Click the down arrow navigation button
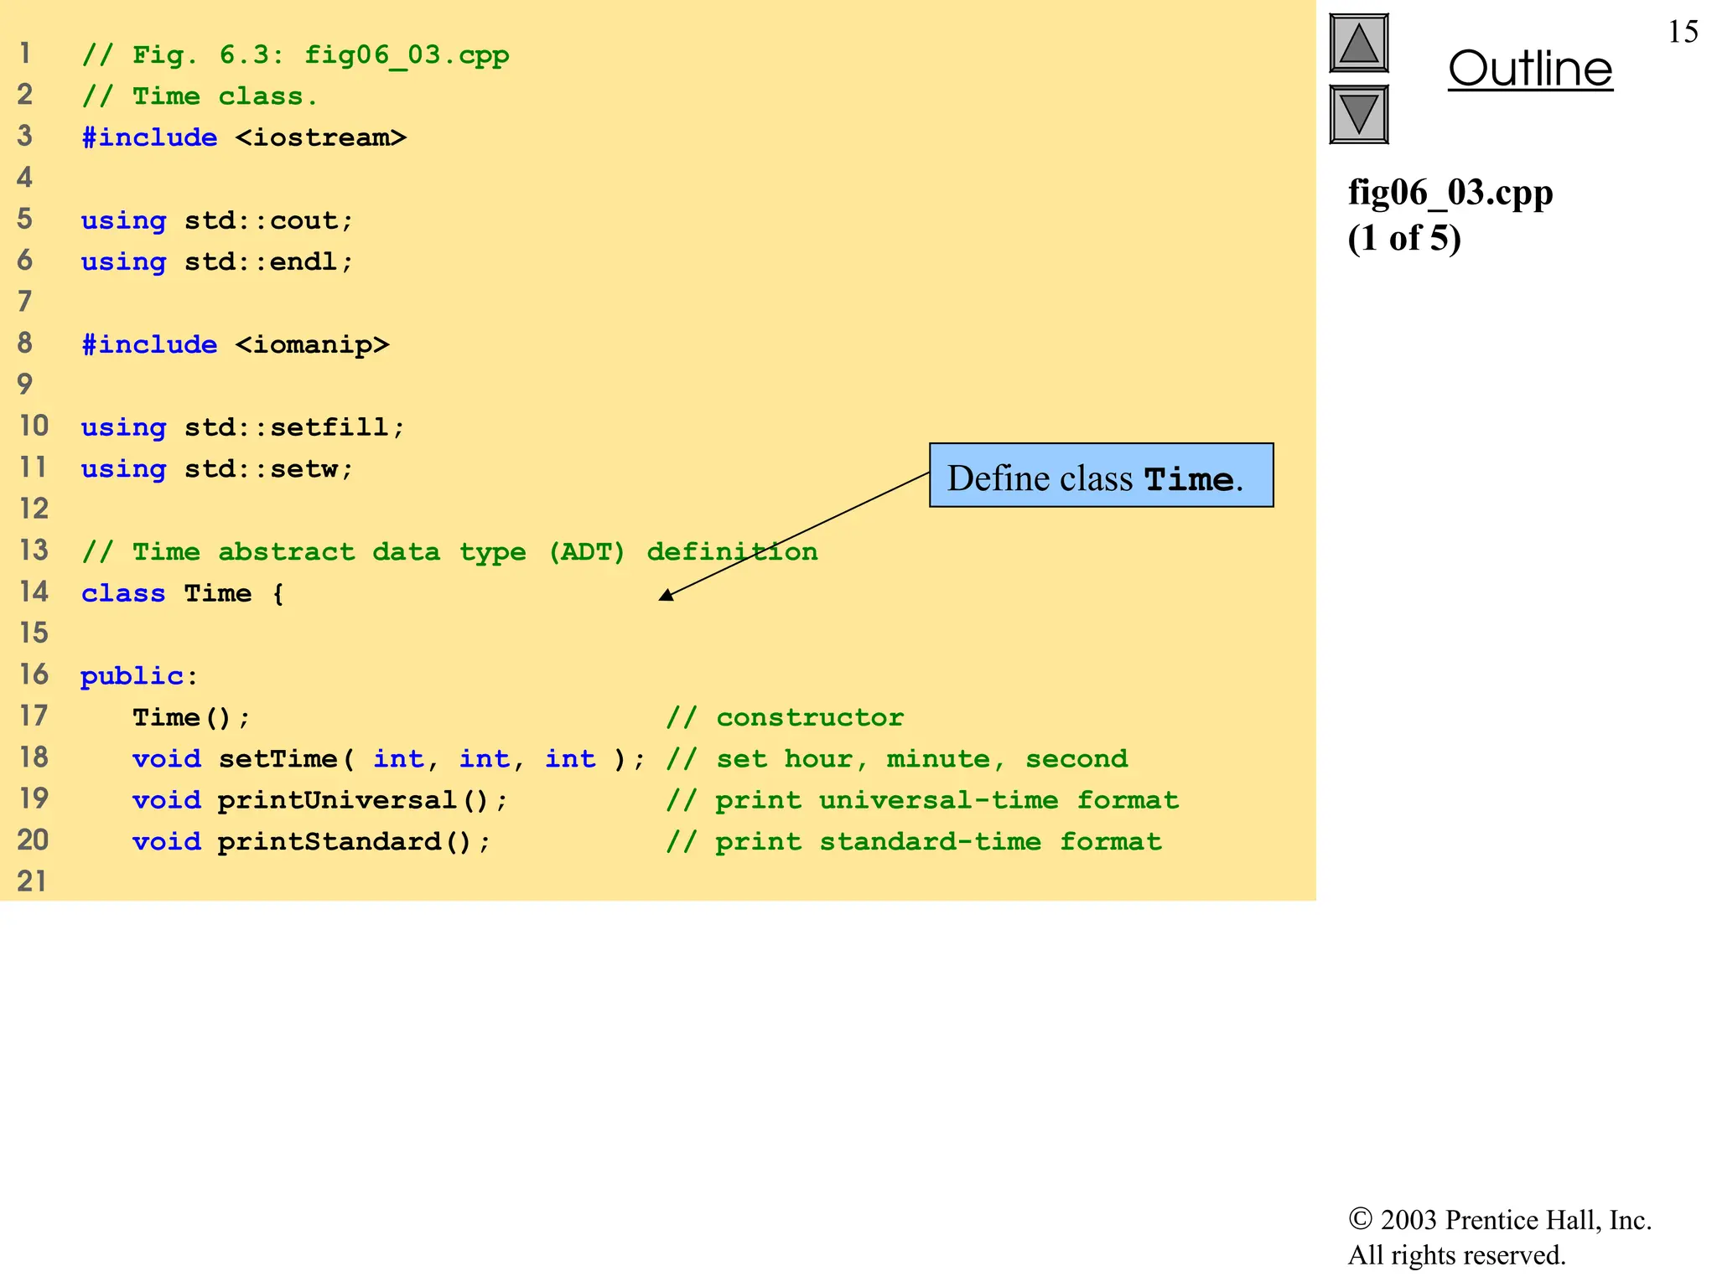Viewport: 1717px width, 1287px height. click(x=1358, y=115)
